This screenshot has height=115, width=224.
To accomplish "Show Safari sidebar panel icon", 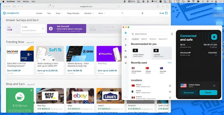I will (x=15, y=6).
